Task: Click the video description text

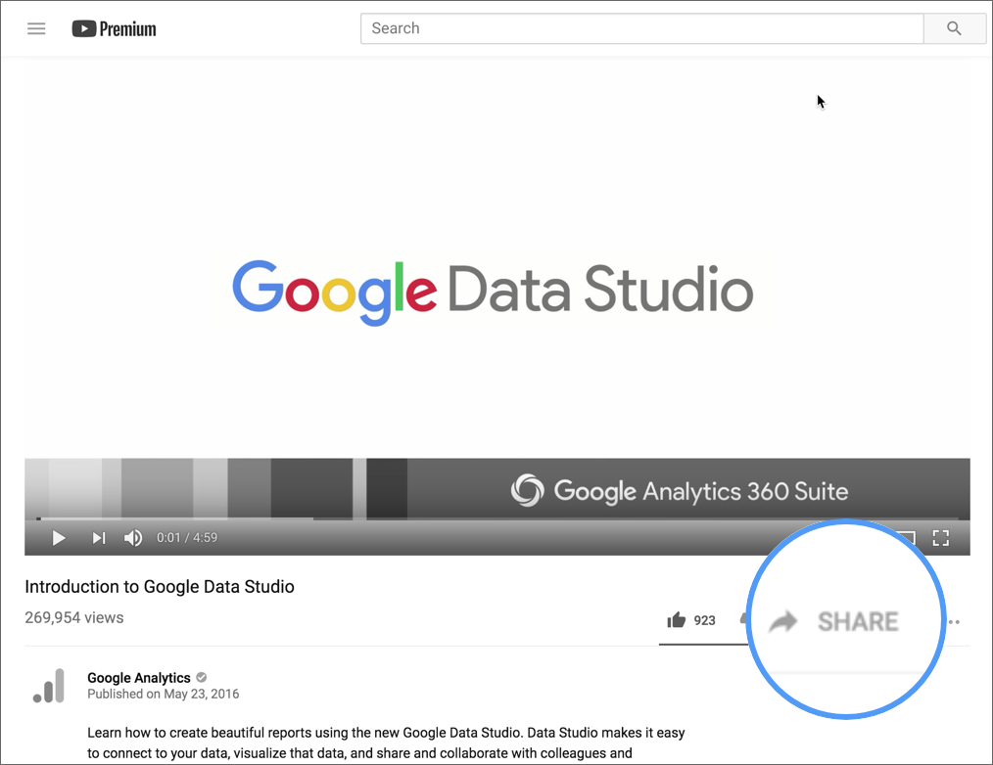Action: (x=386, y=742)
